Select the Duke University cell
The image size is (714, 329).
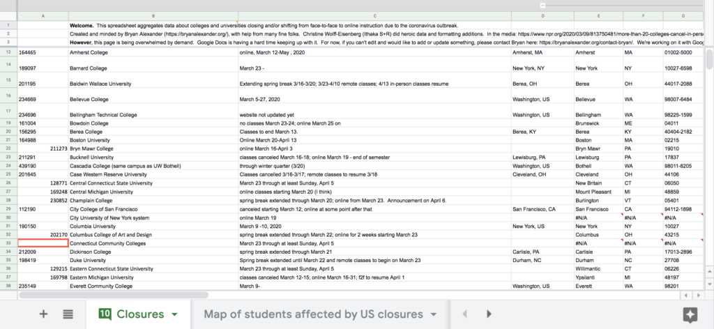tap(153, 260)
